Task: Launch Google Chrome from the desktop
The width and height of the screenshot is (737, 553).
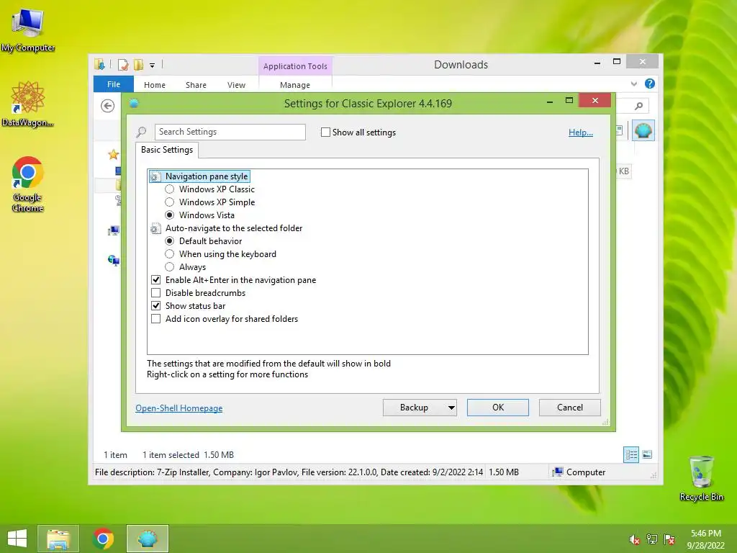Action: [x=28, y=184]
